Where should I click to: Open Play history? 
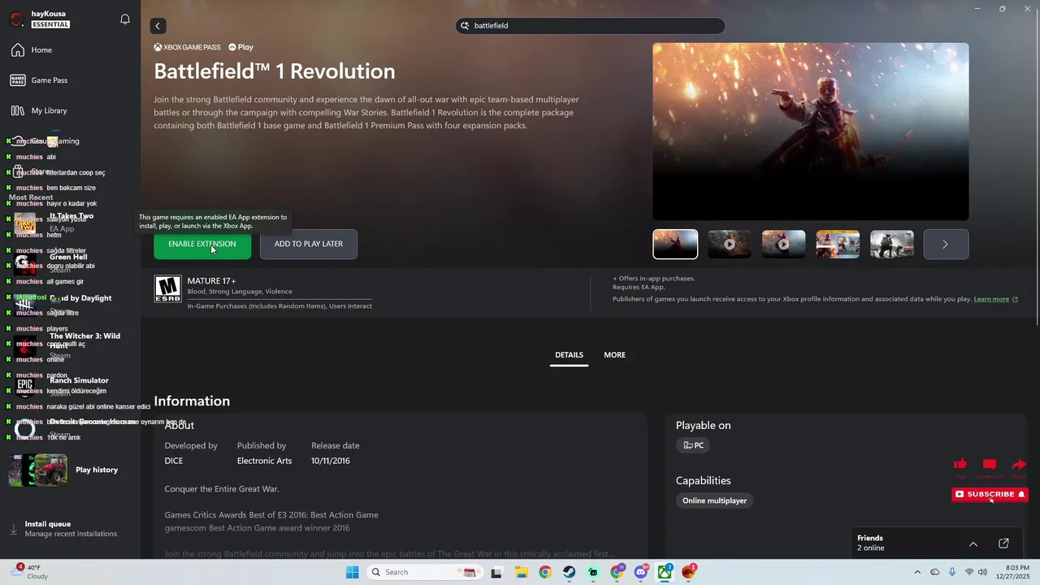pyautogui.click(x=70, y=470)
